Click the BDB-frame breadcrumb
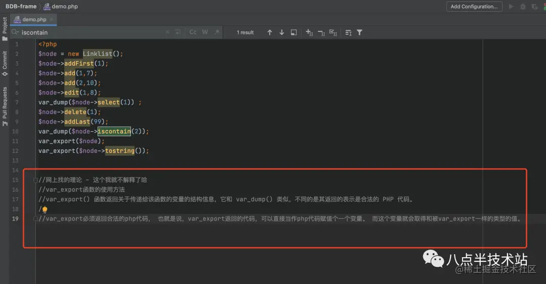The image size is (546, 284). tap(21, 6)
